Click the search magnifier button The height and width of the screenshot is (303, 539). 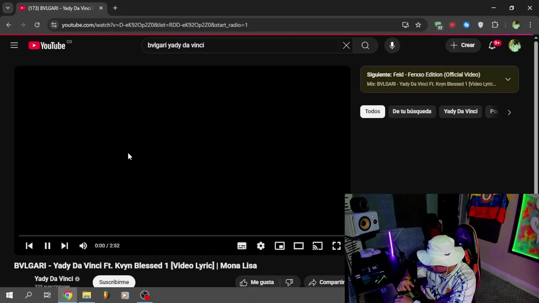tap(365, 45)
